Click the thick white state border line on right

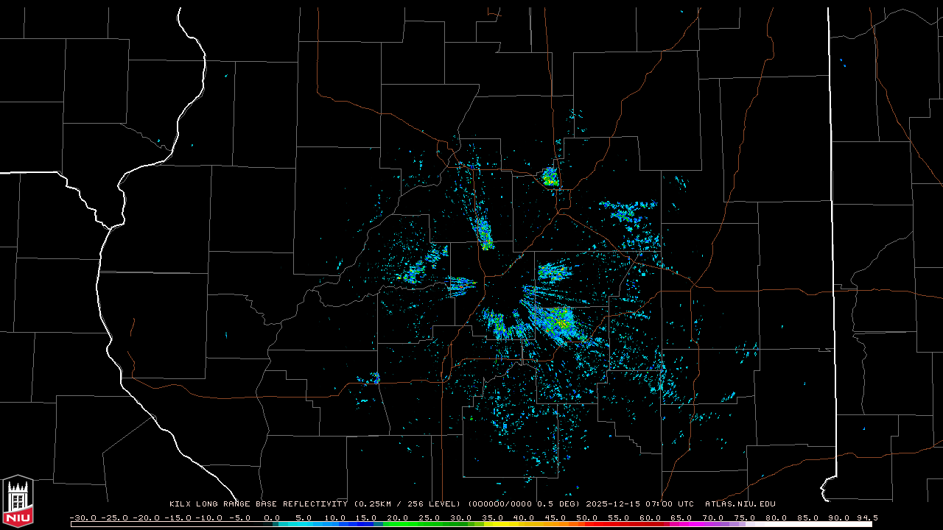(x=832, y=221)
